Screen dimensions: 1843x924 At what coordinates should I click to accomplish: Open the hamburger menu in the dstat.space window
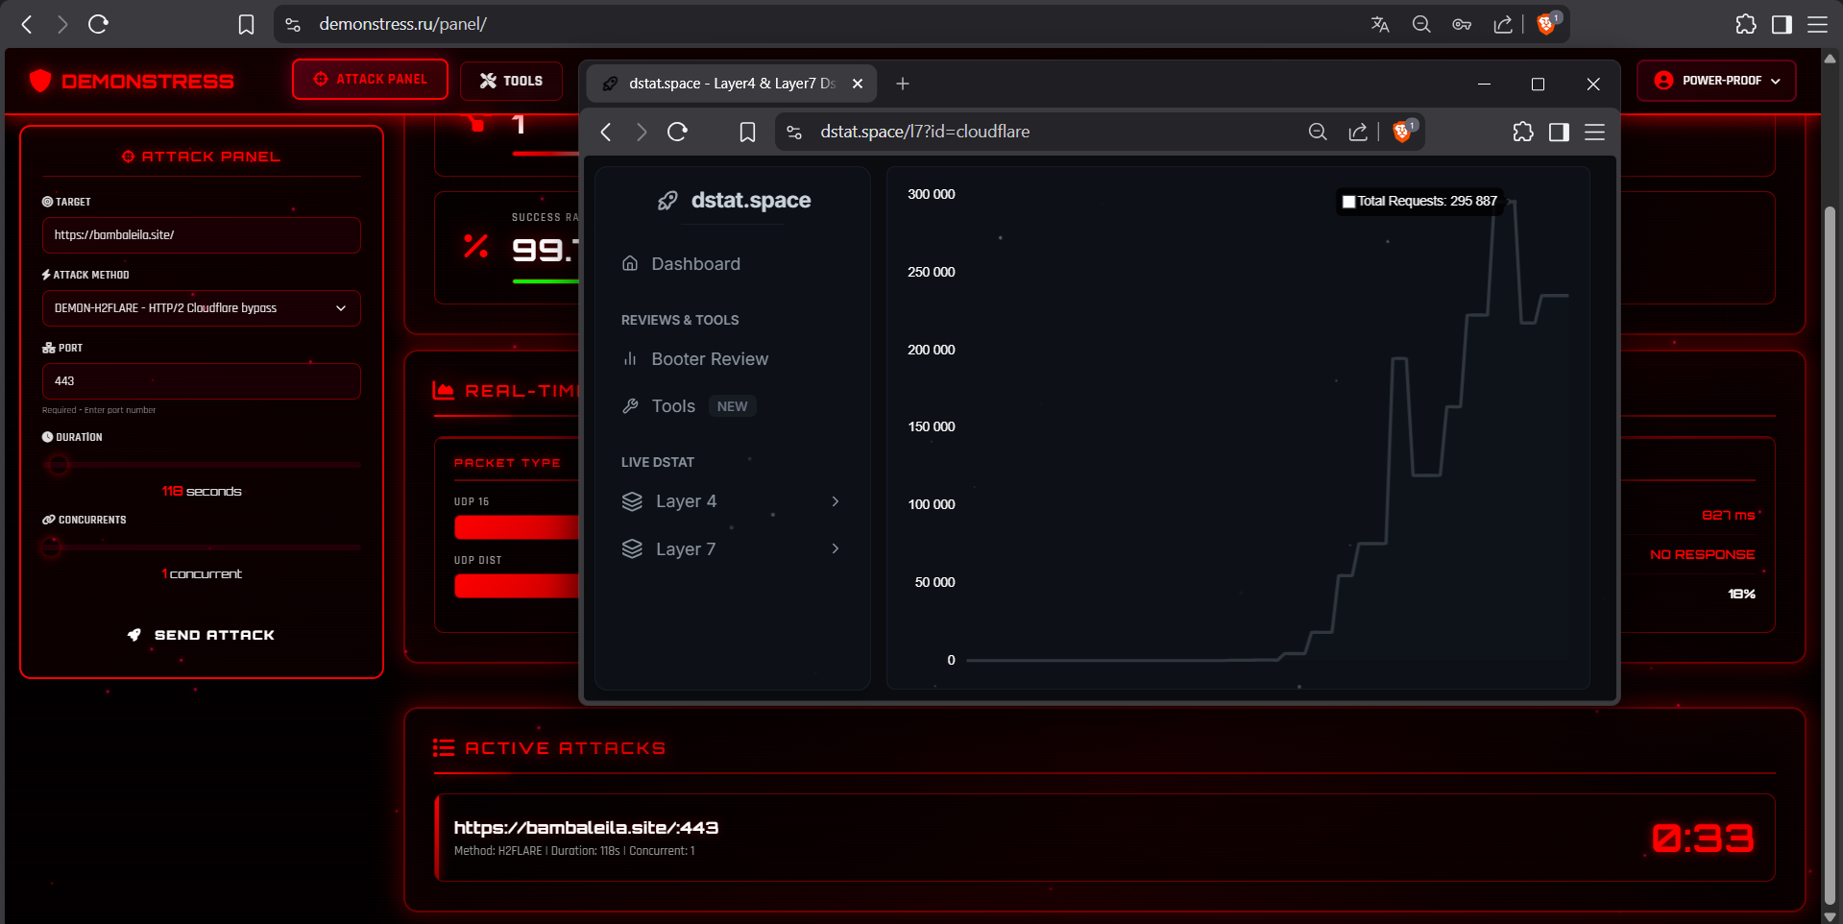[1594, 132]
